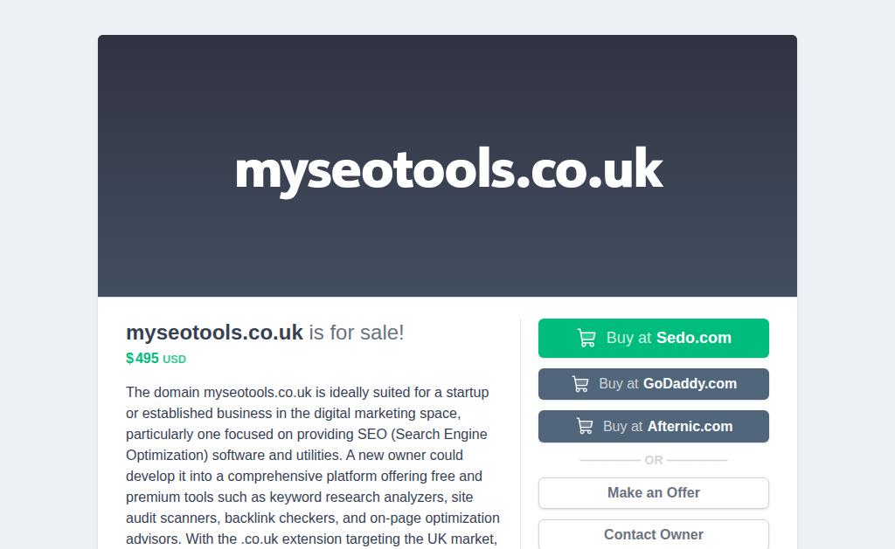Choose the Buy at GoDaddy.com option
Image resolution: width=895 pixels, height=549 pixels.
(653, 384)
